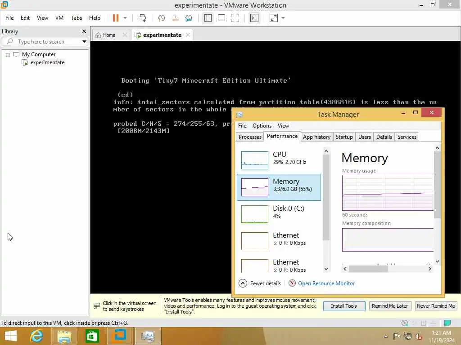Toggle the library sidebar view
The image size is (461, 345).
[x=208, y=18]
